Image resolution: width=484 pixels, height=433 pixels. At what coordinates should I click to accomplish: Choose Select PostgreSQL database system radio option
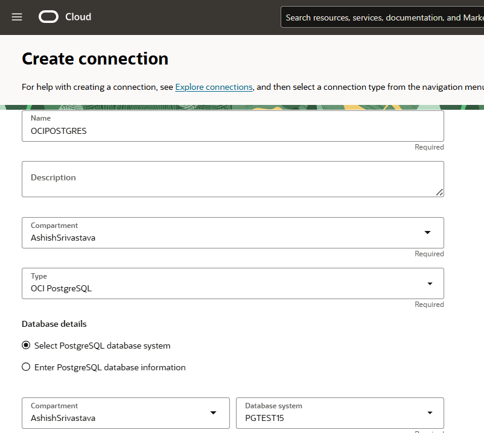[26, 346]
